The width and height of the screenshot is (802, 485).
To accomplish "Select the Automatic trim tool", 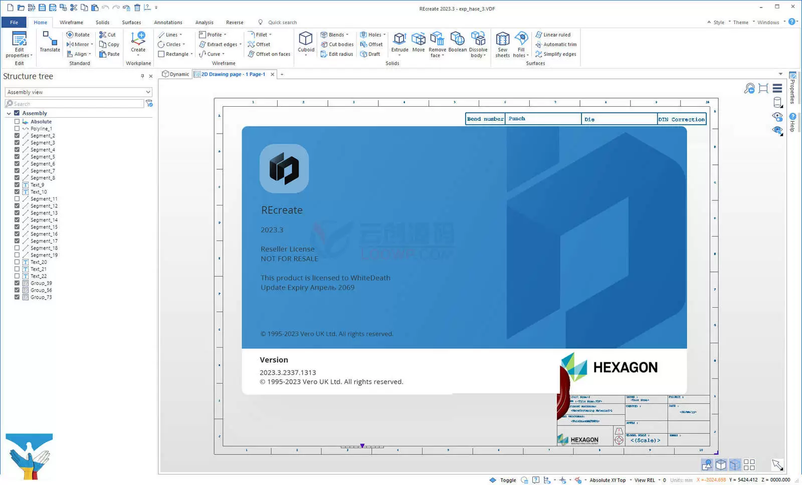I will point(556,44).
